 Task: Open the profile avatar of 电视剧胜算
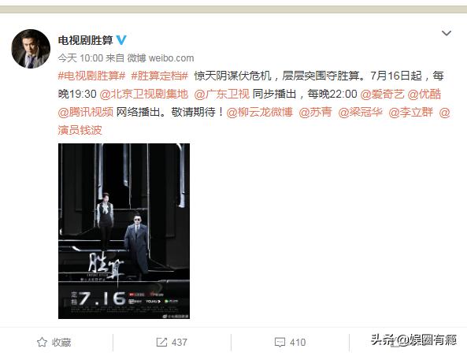click(x=31, y=49)
